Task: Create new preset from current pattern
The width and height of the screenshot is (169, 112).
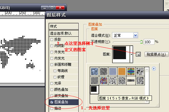Action: pyautogui.click(x=138, y=54)
